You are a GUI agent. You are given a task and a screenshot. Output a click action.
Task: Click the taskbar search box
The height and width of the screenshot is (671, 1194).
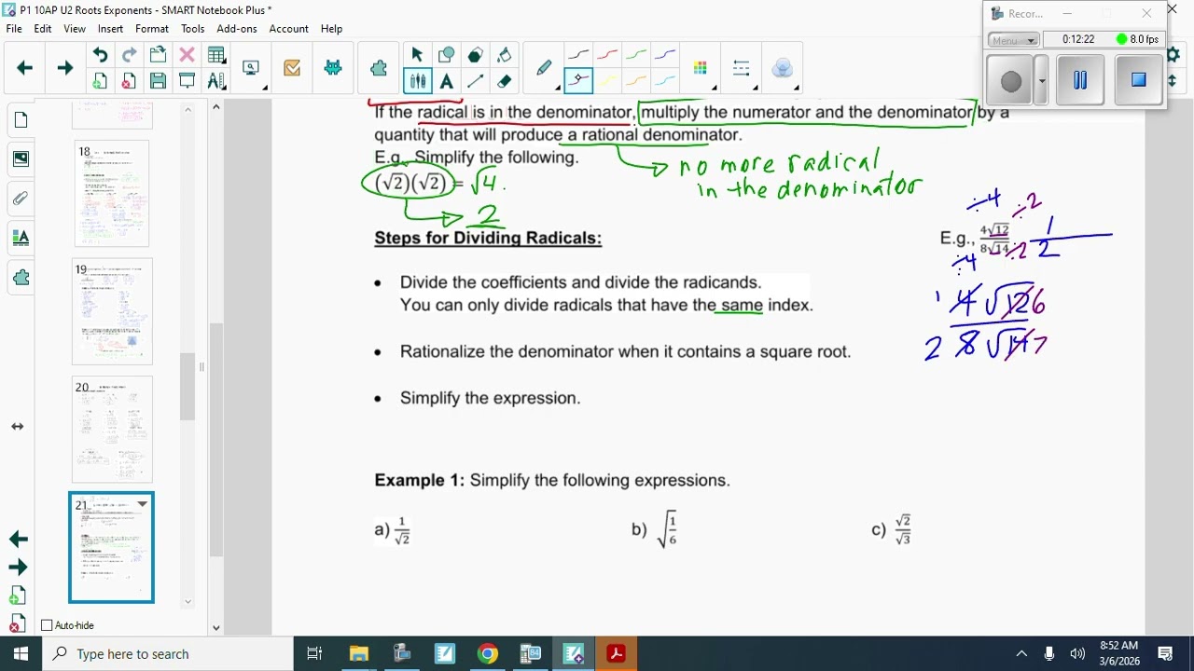(x=168, y=653)
